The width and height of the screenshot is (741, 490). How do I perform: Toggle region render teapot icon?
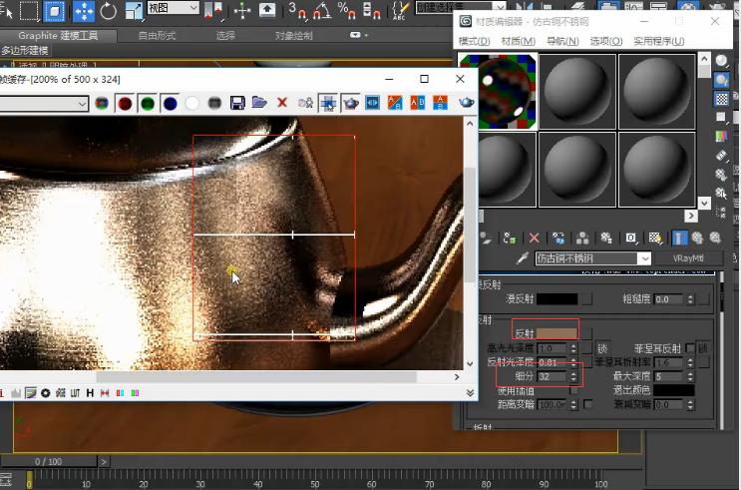350,103
